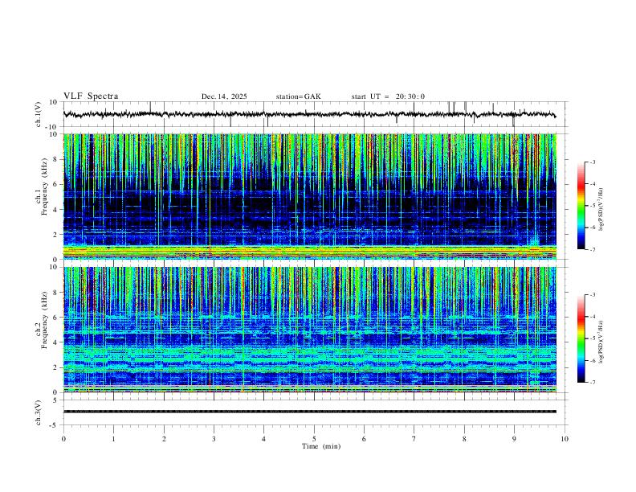Click the "-7" tick on ch.2 color bar

[x=593, y=382]
